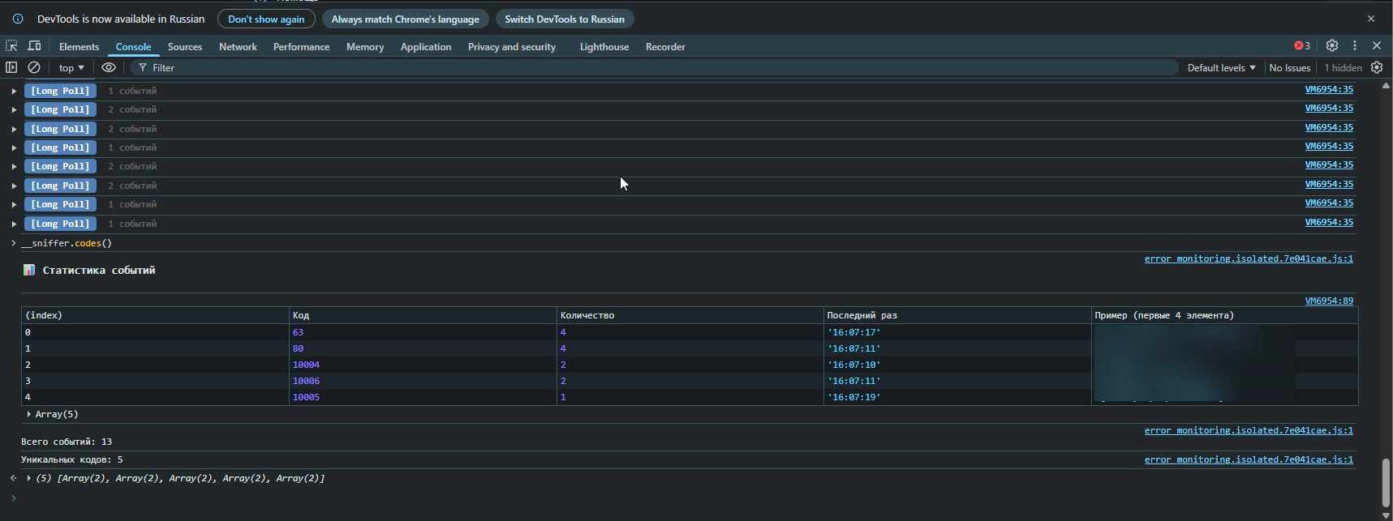This screenshot has width=1393, height=521.
Task: Click the console prompt input line
Action: 690,498
